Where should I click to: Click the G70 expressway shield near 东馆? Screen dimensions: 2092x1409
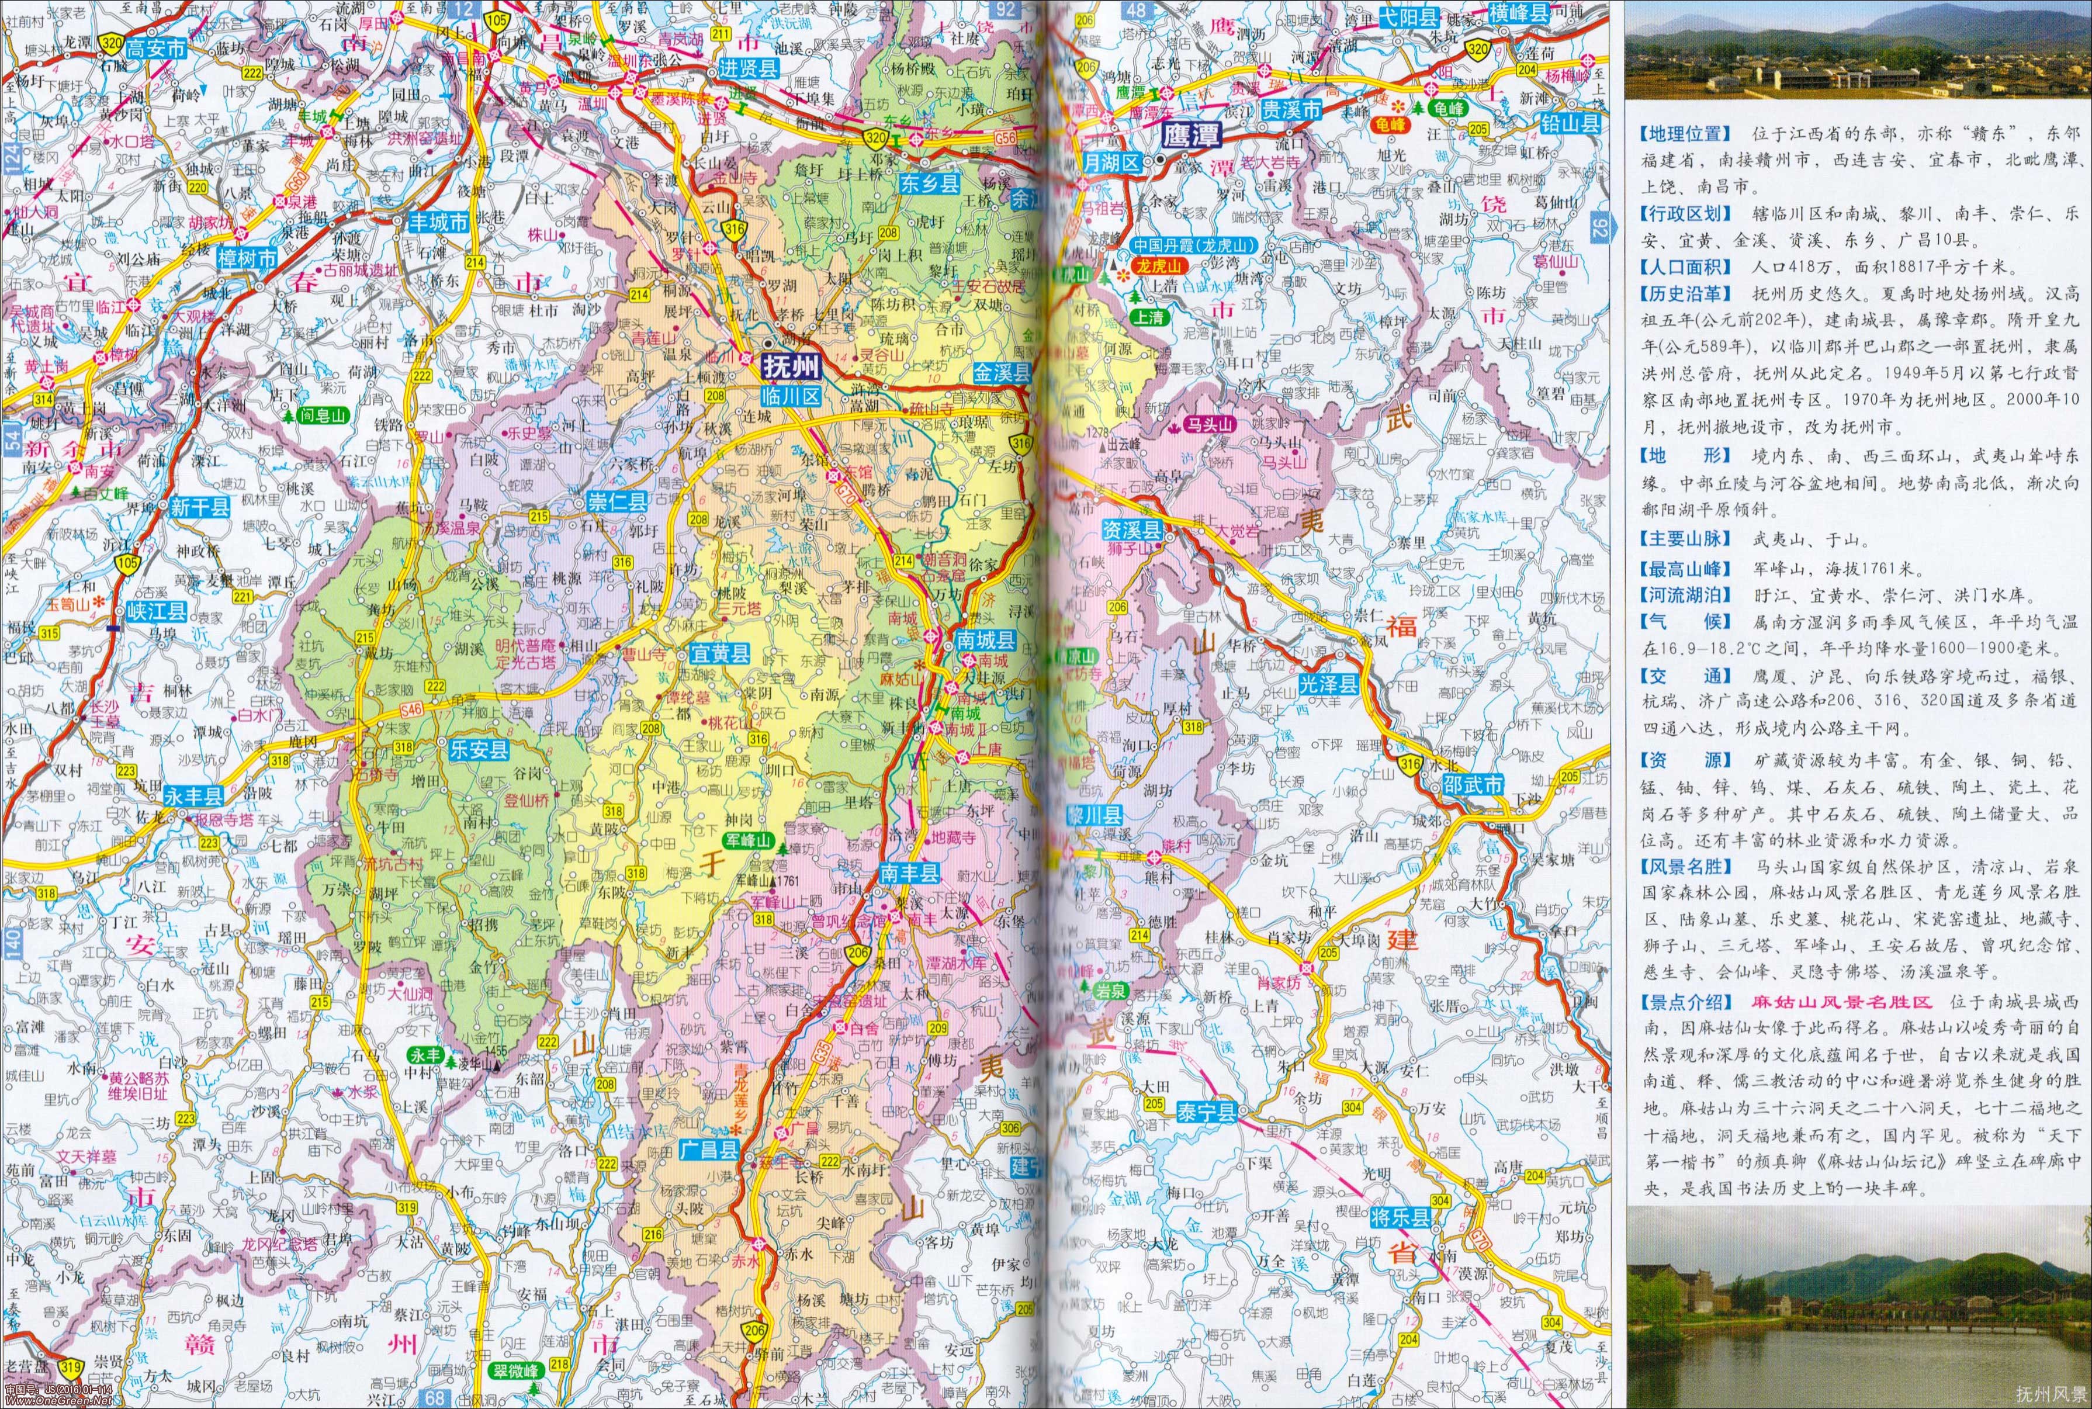846,494
